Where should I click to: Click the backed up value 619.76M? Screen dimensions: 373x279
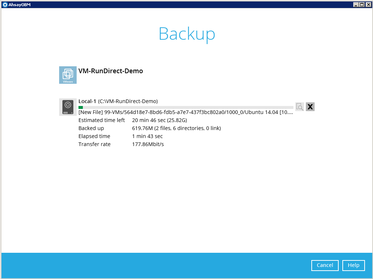pos(177,129)
